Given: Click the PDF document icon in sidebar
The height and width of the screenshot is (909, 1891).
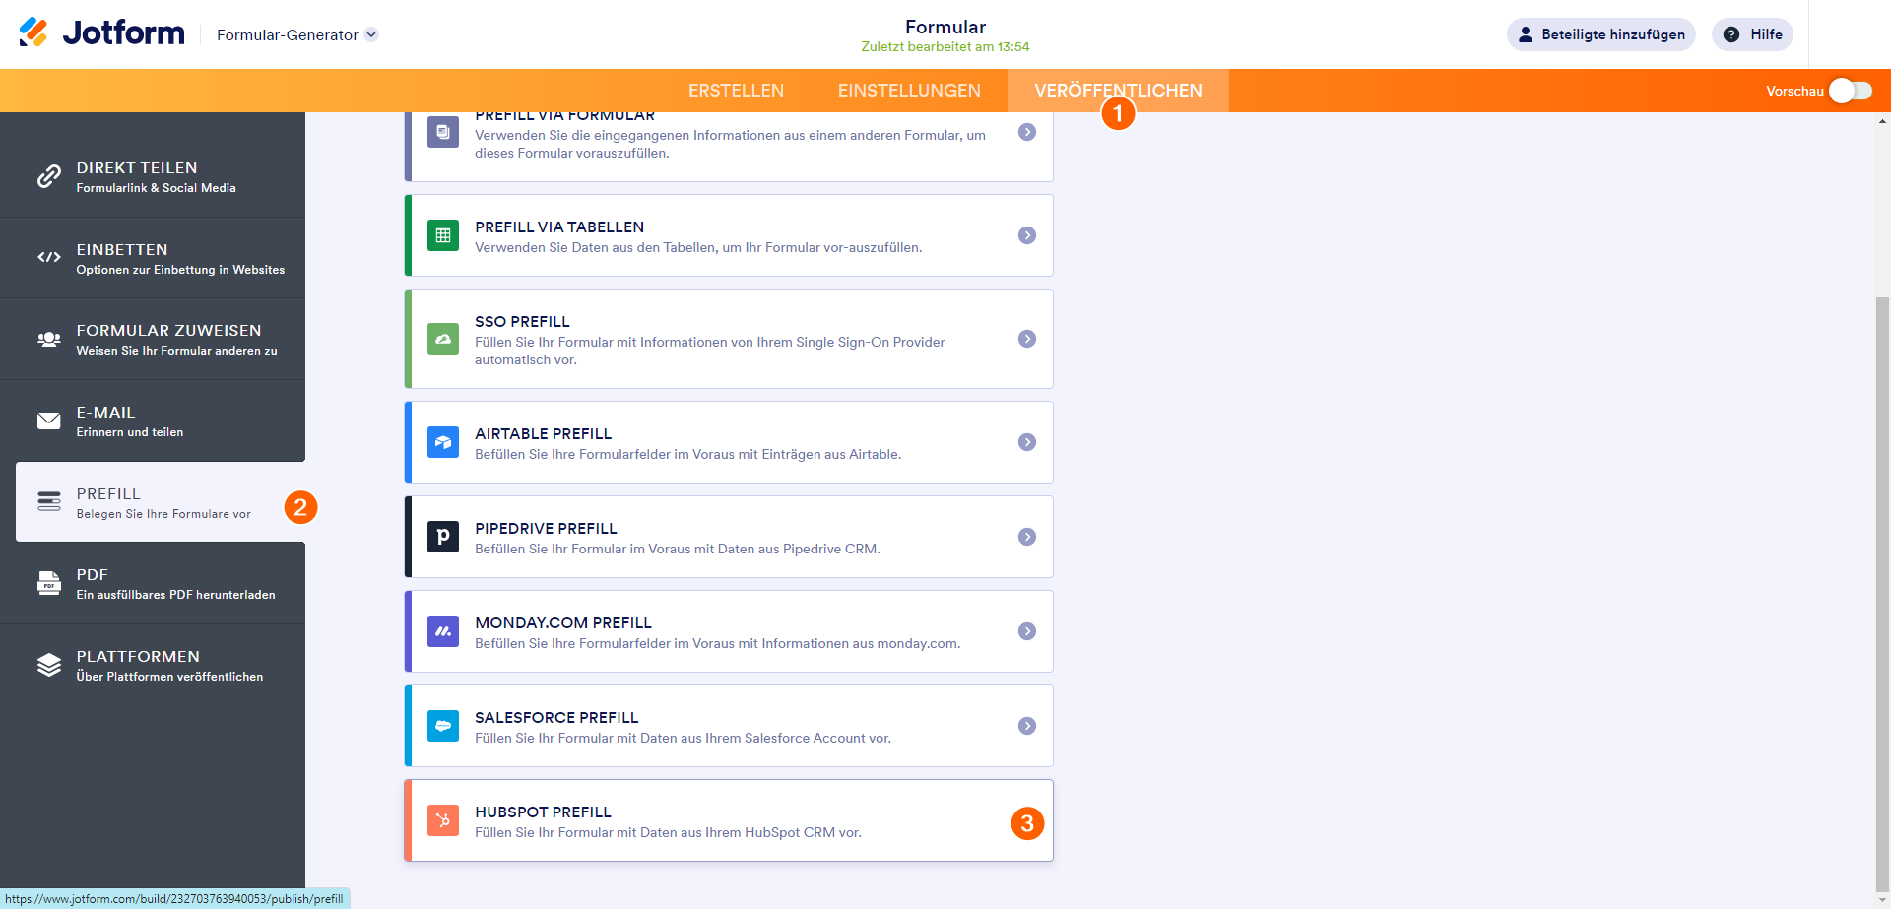Looking at the screenshot, I should (49, 583).
